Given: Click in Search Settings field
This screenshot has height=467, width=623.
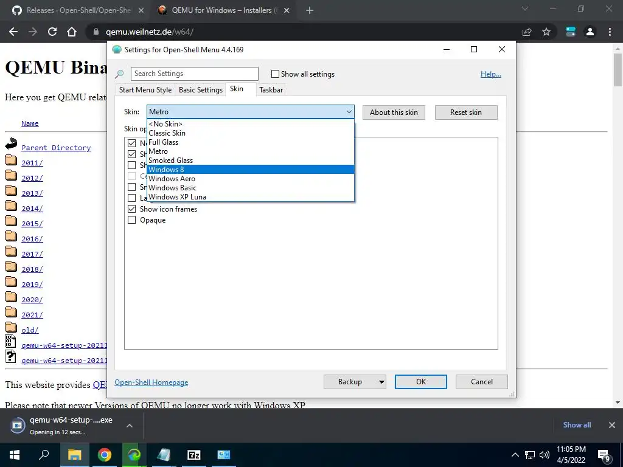Looking at the screenshot, I should click(x=194, y=74).
